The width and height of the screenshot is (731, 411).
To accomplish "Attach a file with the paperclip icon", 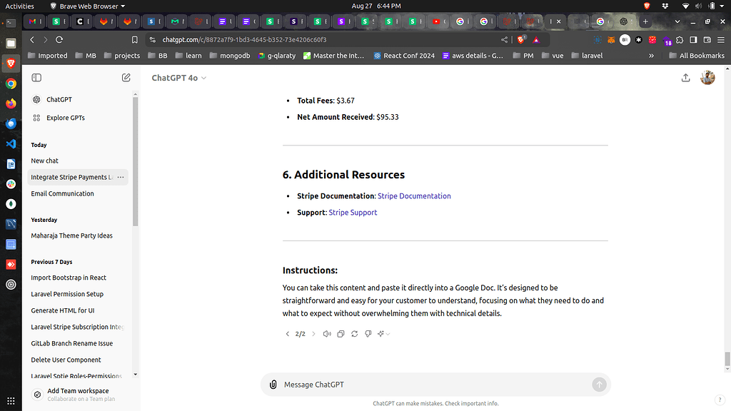I will point(273,384).
